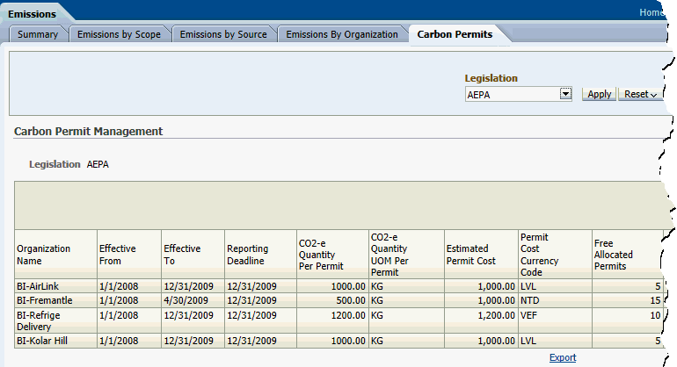The height and width of the screenshot is (367, 677).
Task: Click the 500.00 quantity cell
Action: (333, 300)
